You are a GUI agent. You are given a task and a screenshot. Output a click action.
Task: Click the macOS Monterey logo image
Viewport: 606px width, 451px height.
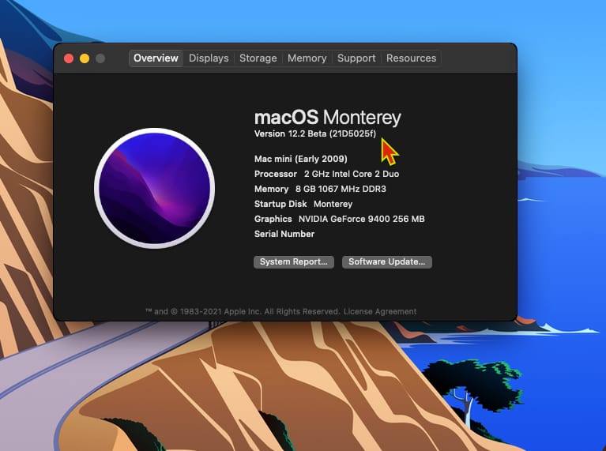pos(155,188)
